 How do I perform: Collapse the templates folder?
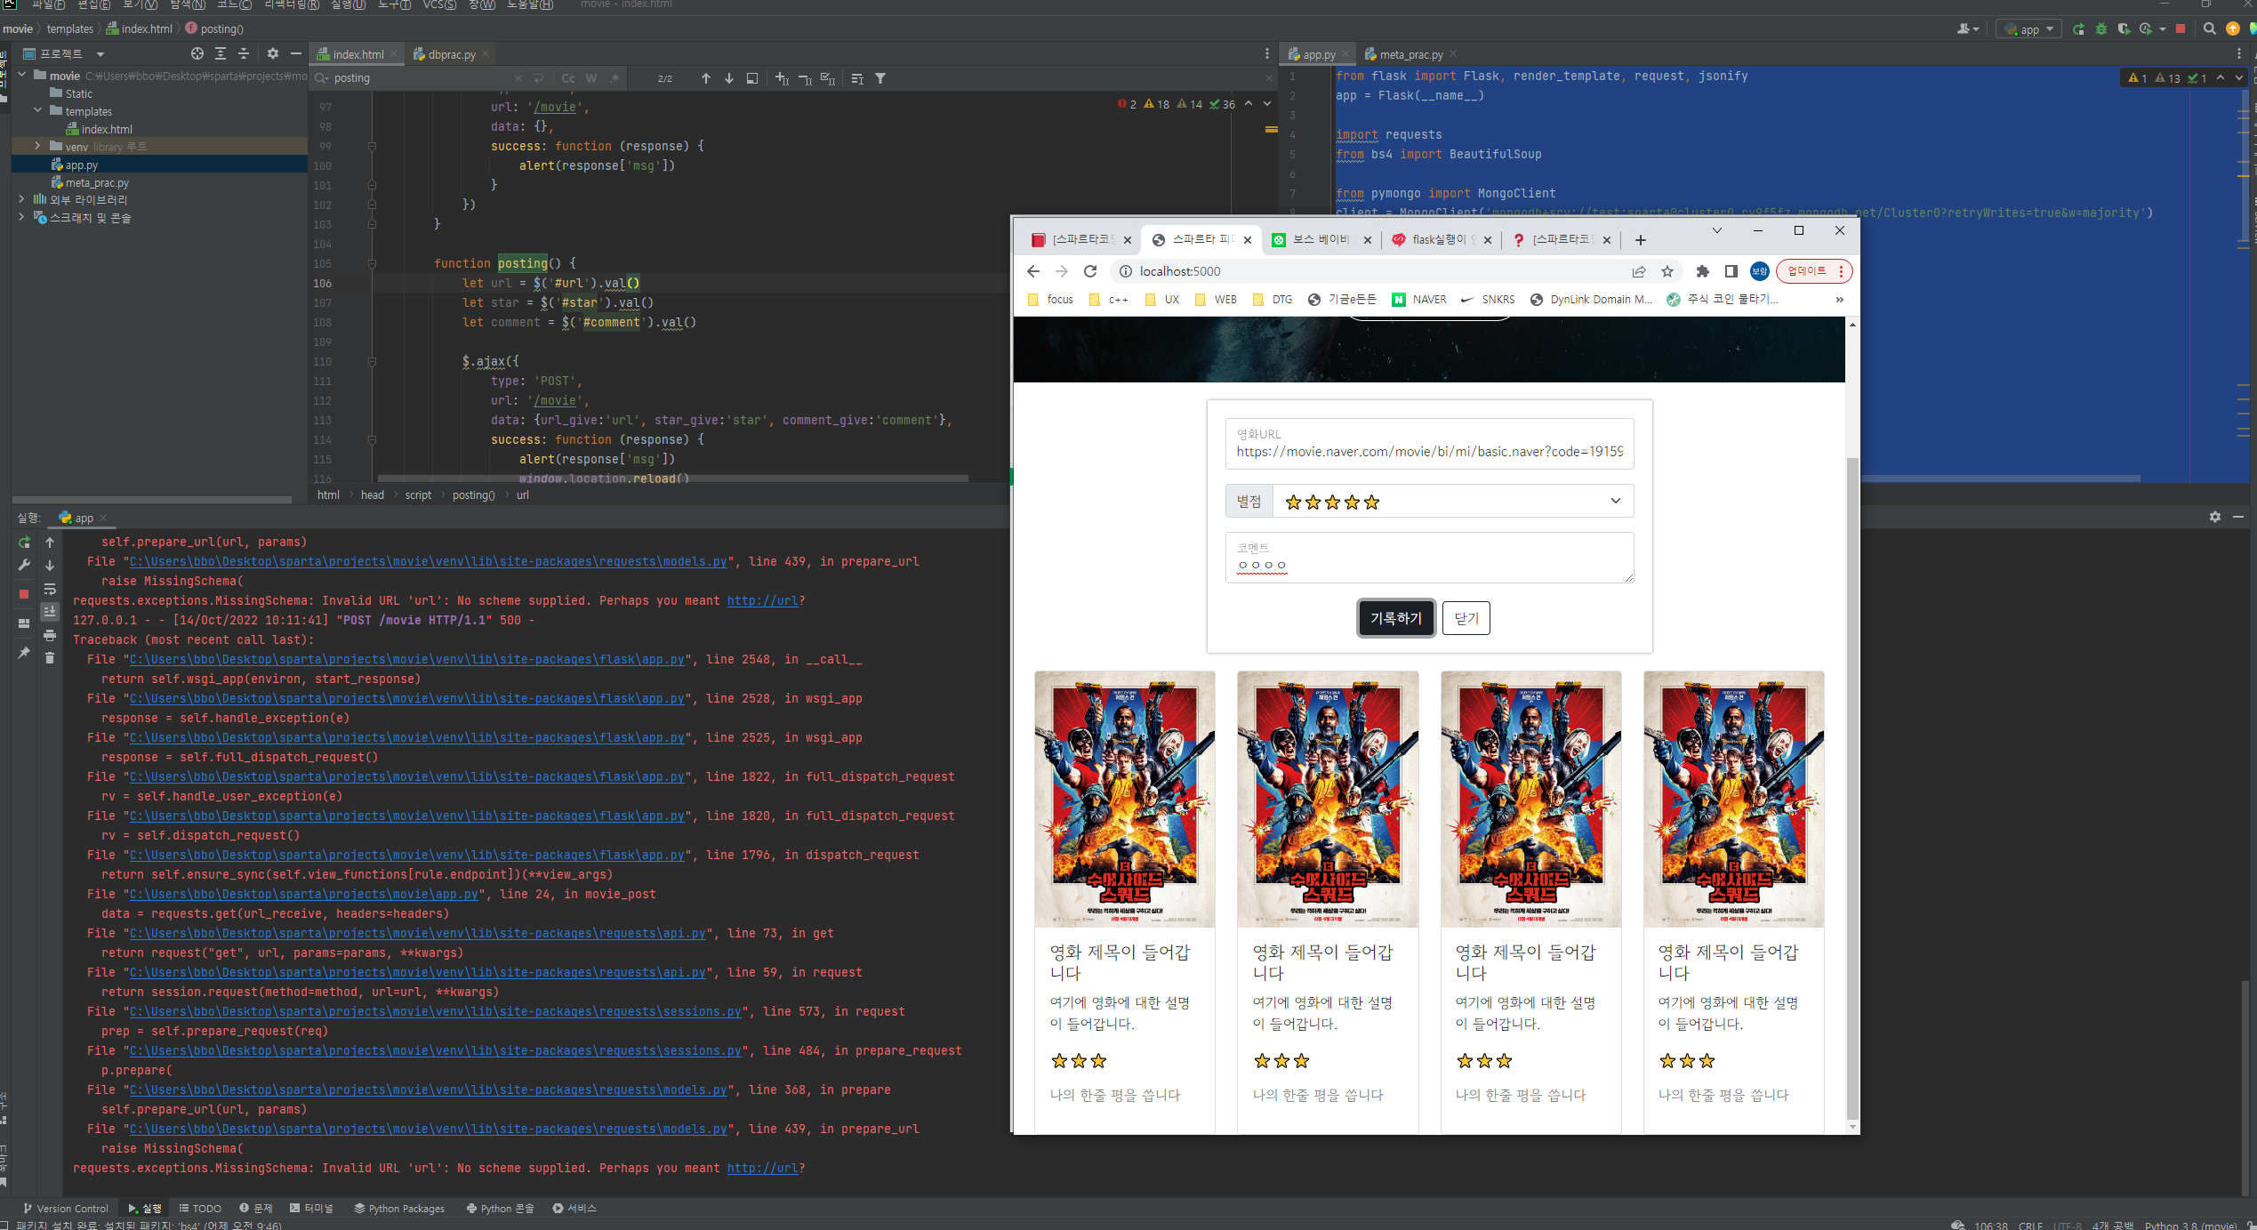pos(38,111)
